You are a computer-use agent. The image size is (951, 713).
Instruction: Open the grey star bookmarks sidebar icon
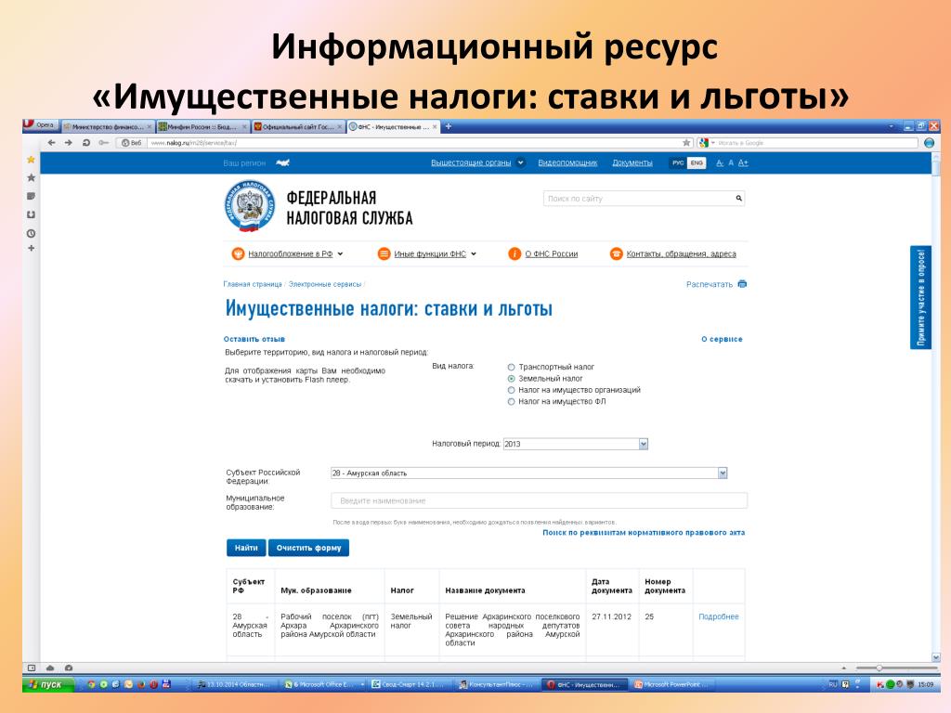[31, 177]
